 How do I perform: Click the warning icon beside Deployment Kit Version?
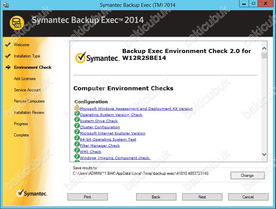coord(77,108)
